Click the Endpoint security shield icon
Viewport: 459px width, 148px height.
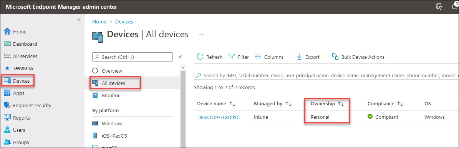[7, 105]
